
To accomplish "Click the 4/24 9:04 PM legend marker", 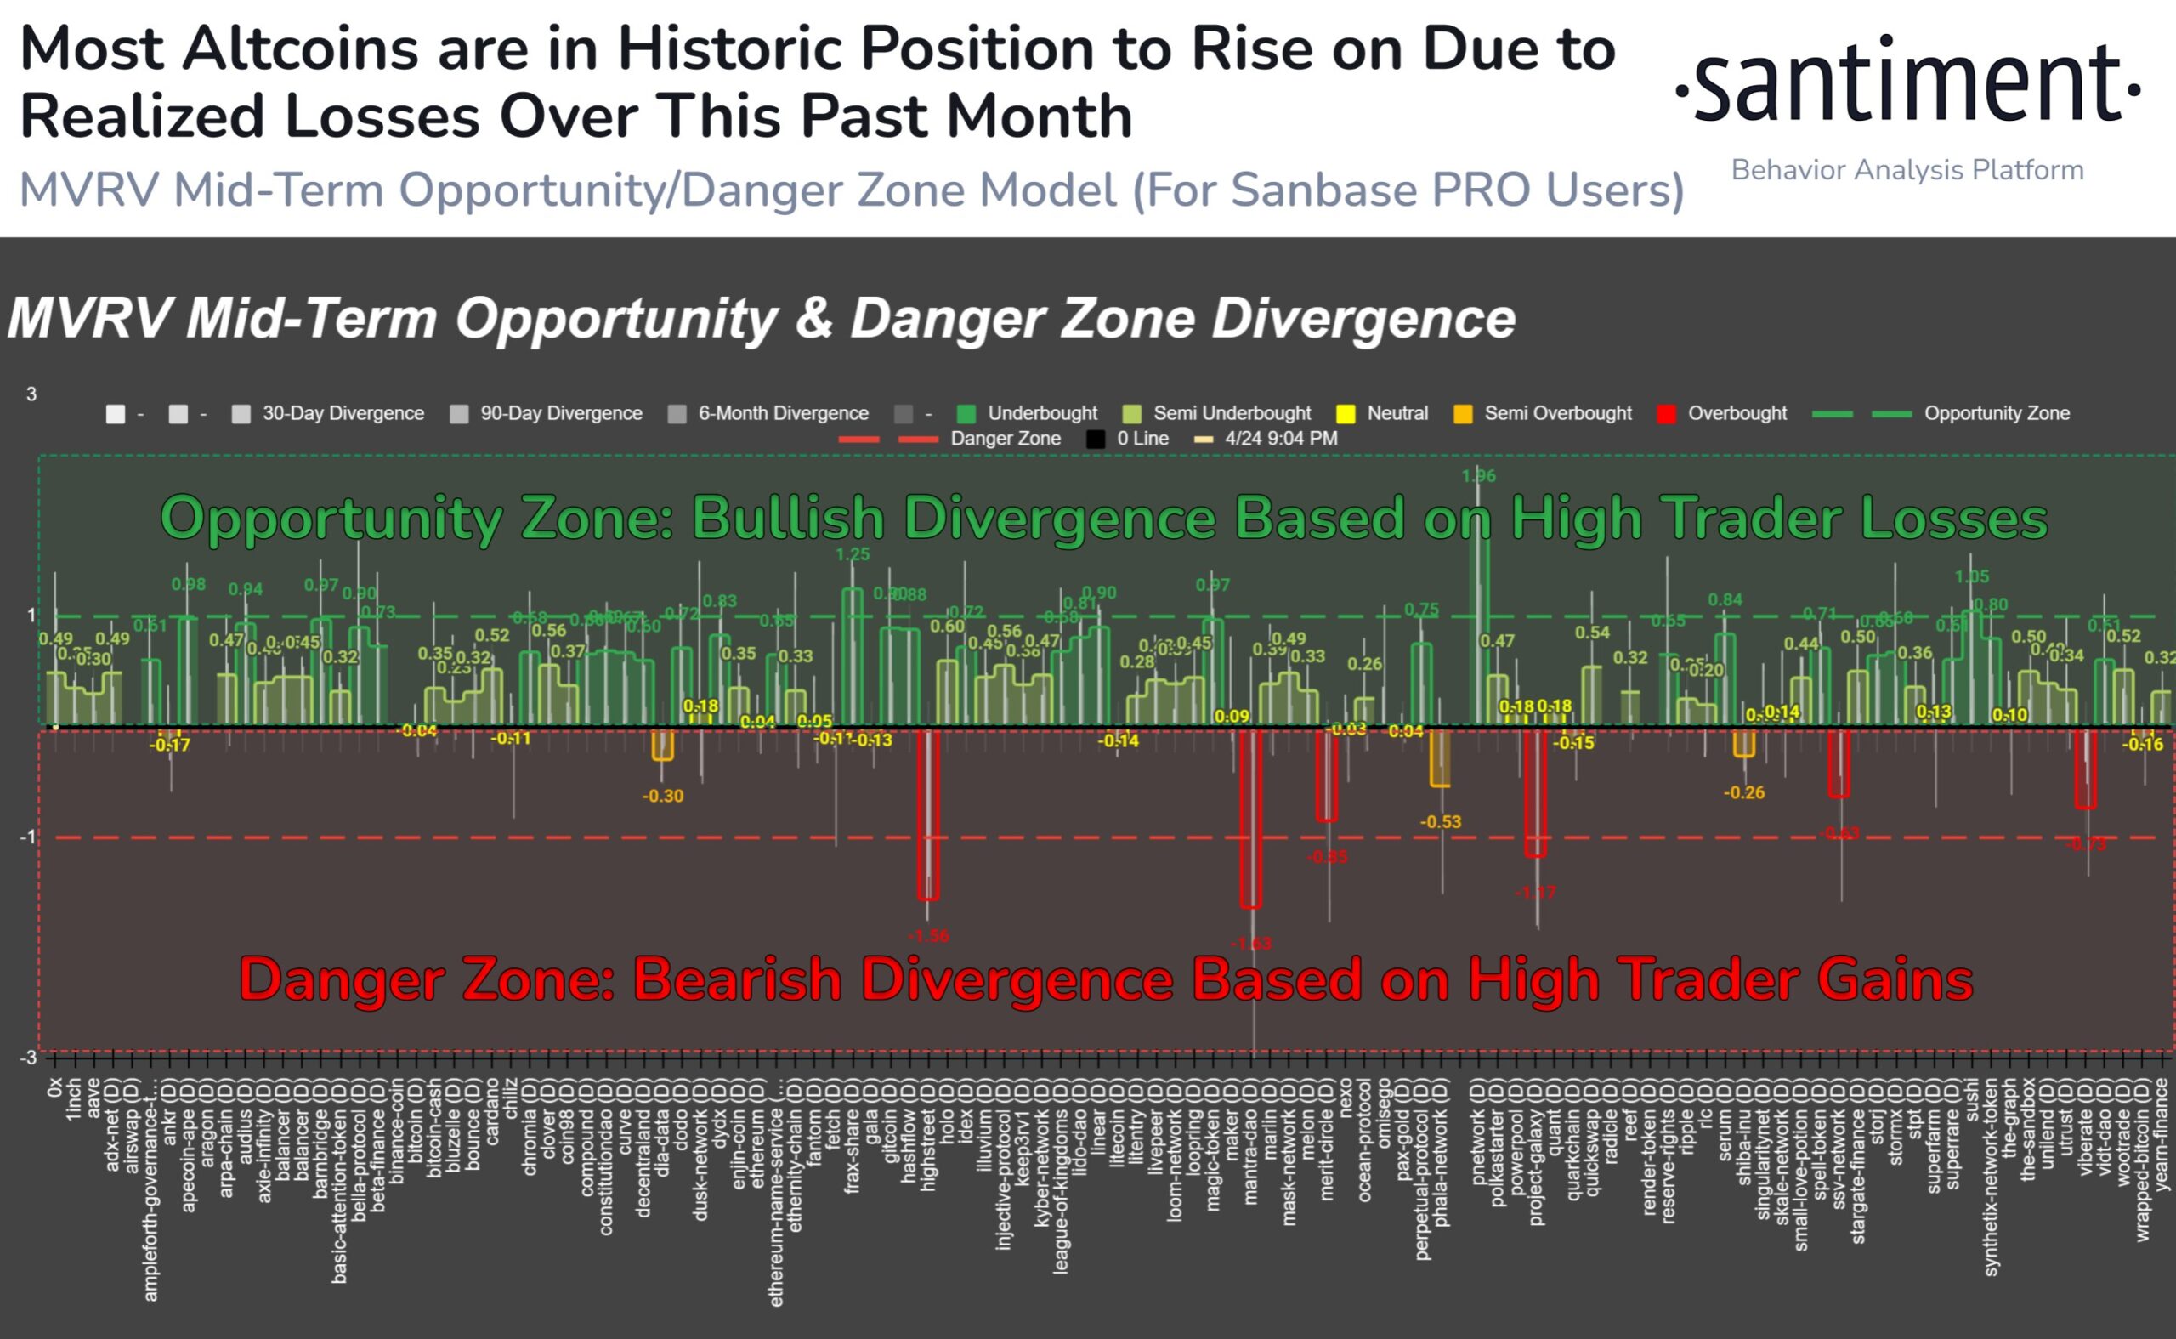I will pos(1203,439).
